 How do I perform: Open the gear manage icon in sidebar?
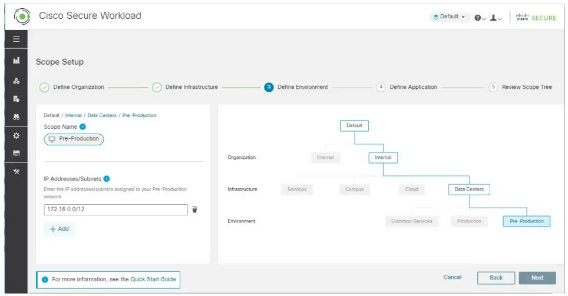pos(16,135)
